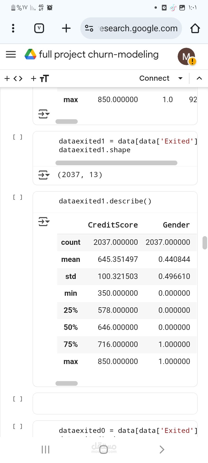Toggle output options for describe table
The width and height of the screenshot is (208, 463).
click(44, 222)
